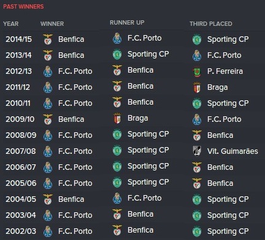Click Sporting CP crest in 2010/11 third placed
Viewport: 265px width, 240px height.
197,103
